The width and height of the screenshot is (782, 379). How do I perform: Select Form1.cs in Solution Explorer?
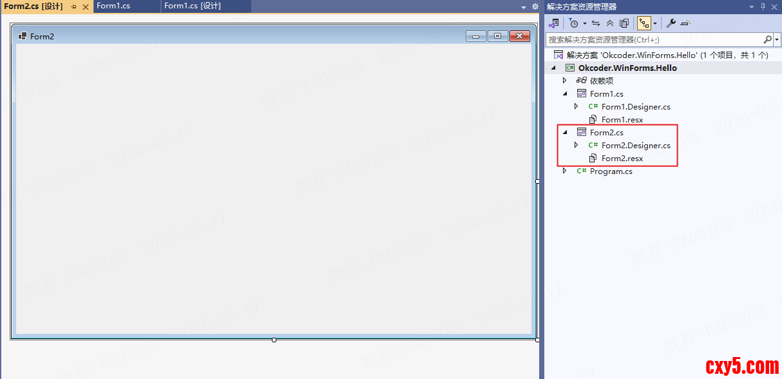point(607,93)
